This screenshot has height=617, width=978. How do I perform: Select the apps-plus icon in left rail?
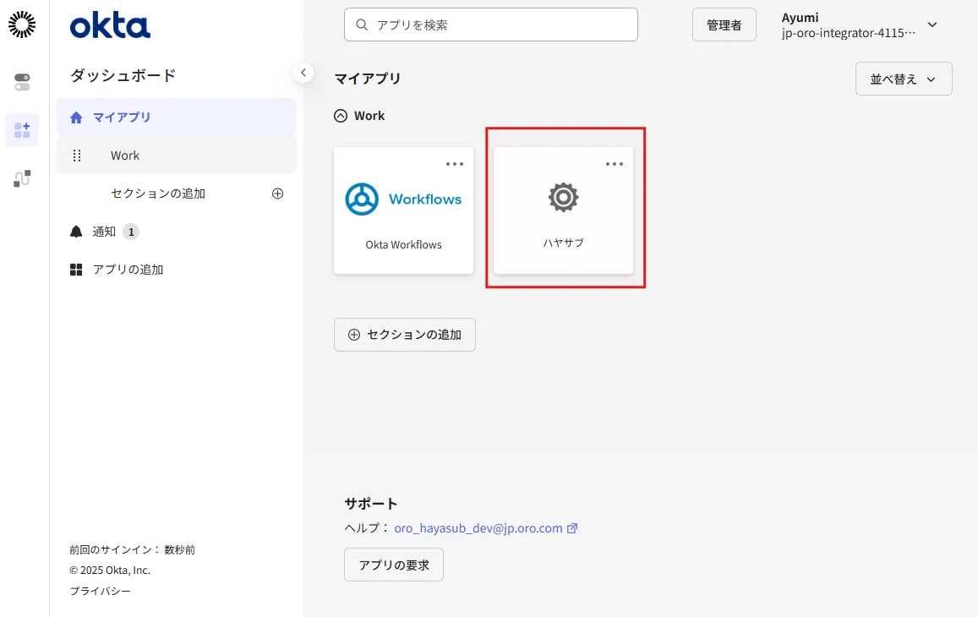[x=22, y=130]
